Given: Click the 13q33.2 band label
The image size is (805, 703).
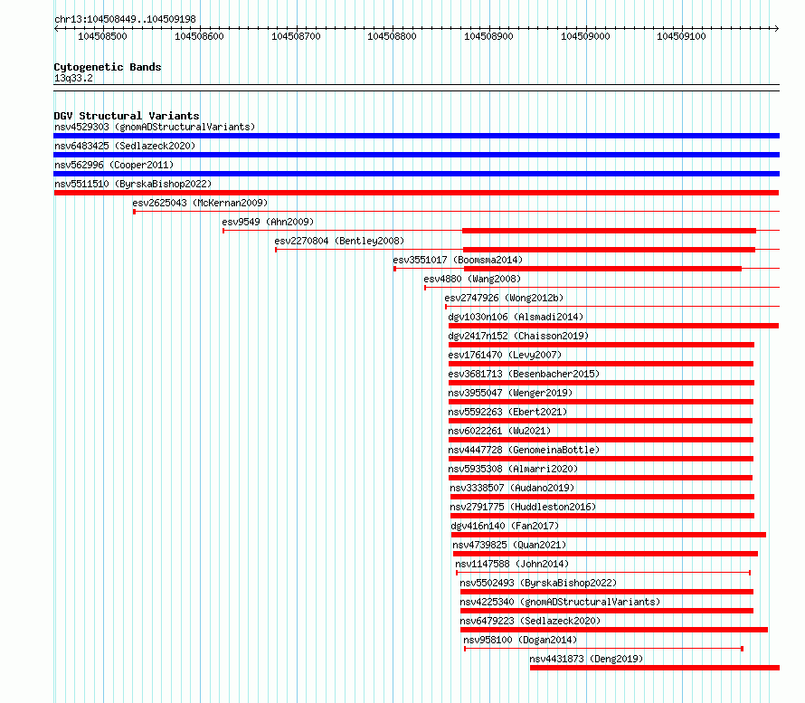Looking at the screenshot, I should point(73,78).
